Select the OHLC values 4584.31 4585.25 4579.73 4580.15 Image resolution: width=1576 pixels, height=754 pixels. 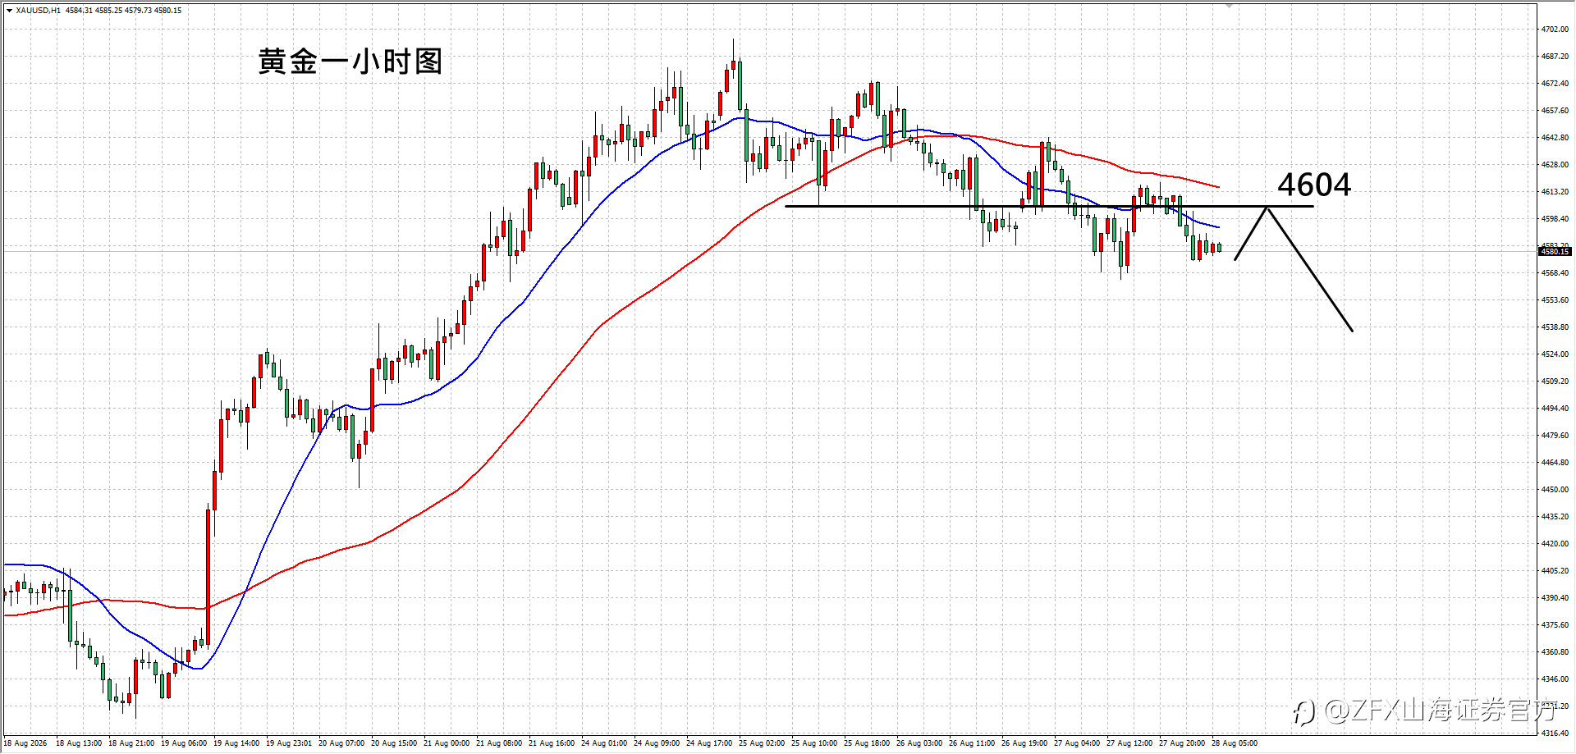tap(124, 11)
